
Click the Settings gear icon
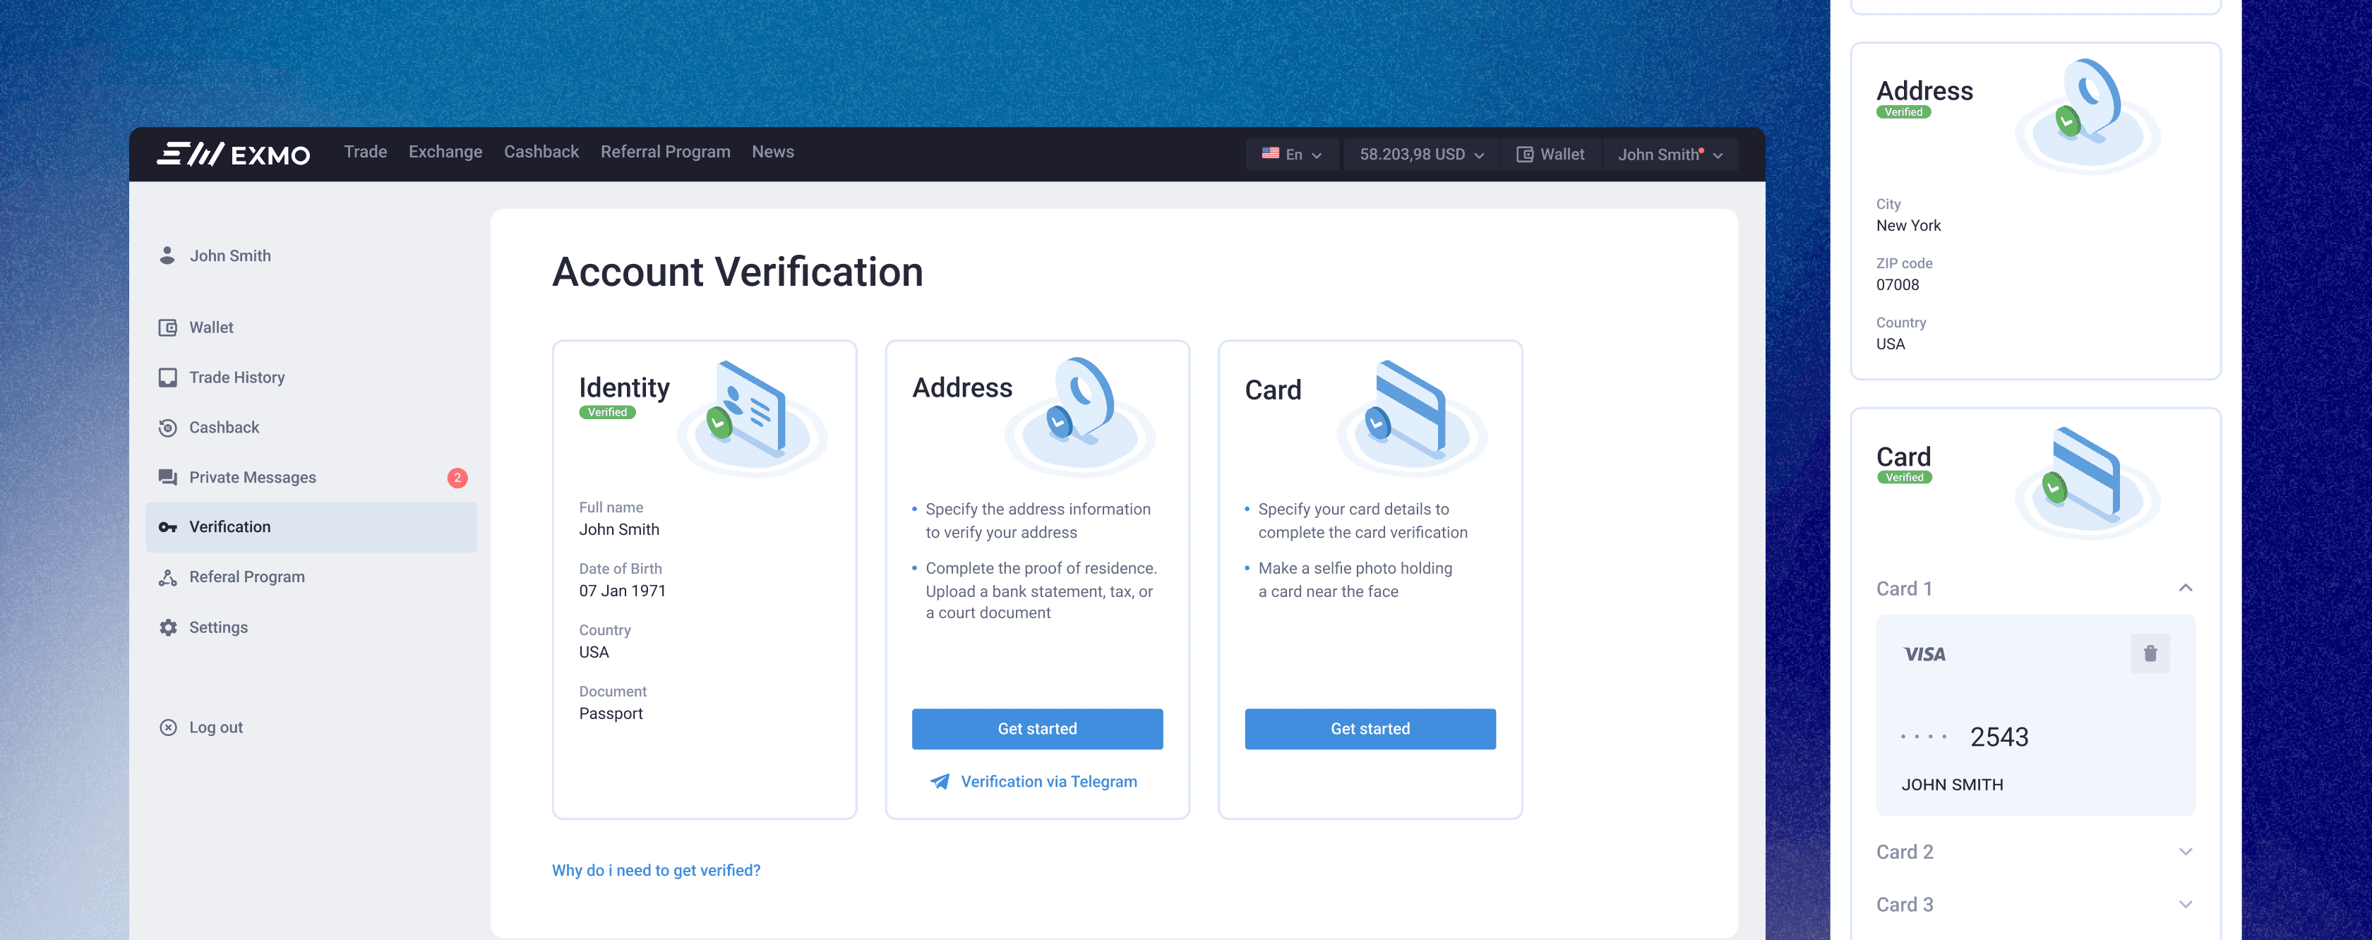click(x=167, y=627)
